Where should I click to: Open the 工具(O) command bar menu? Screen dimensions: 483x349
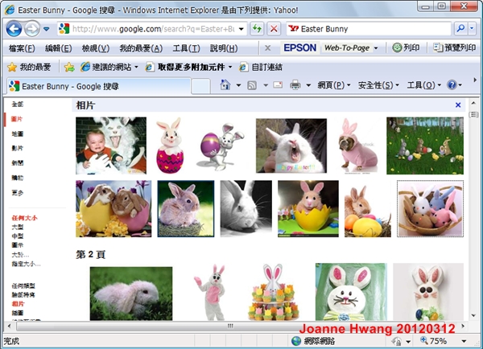(424, 85)
